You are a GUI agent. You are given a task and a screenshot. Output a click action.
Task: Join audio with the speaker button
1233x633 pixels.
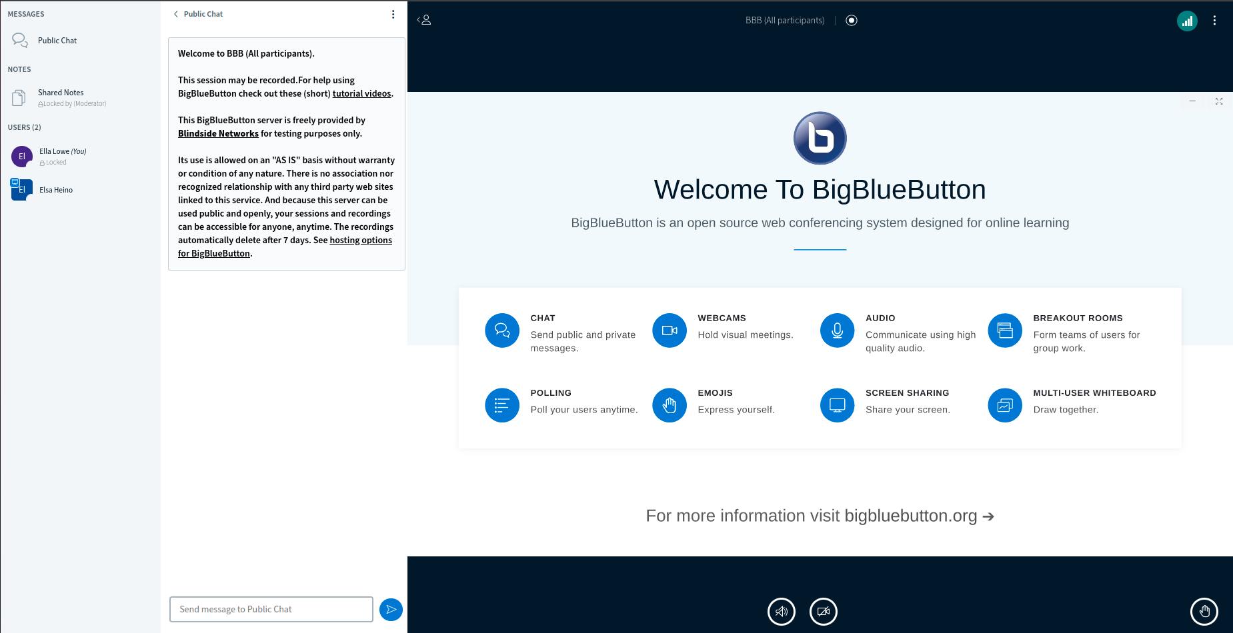(x=782, y=612)
